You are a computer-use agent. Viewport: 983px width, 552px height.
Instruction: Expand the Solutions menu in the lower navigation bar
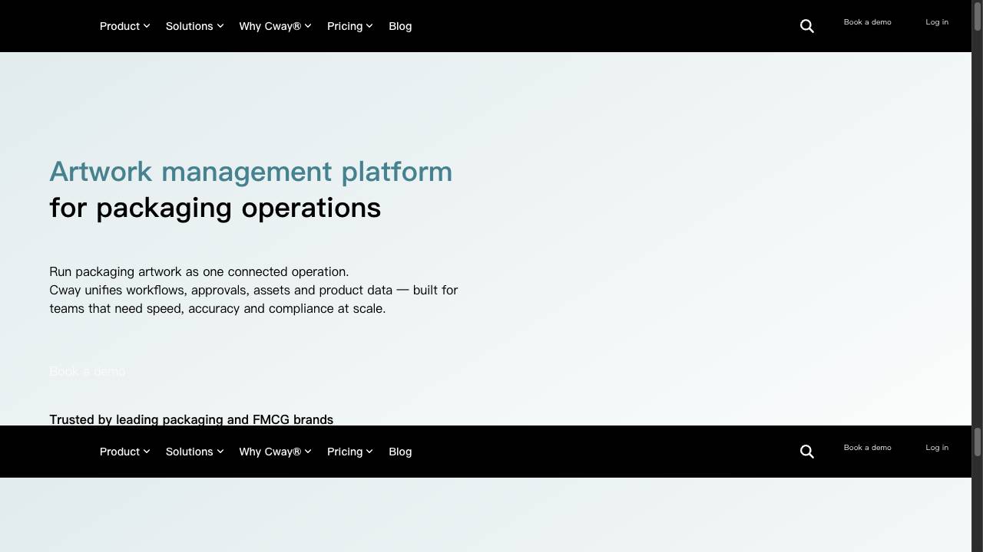pos(194,452)
